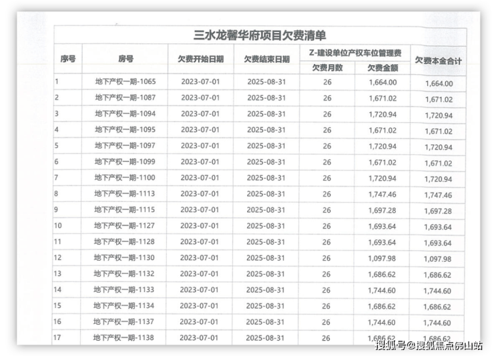Select the 房号 column header
Viewport: 494px width, 356px height.
(126, 59)
